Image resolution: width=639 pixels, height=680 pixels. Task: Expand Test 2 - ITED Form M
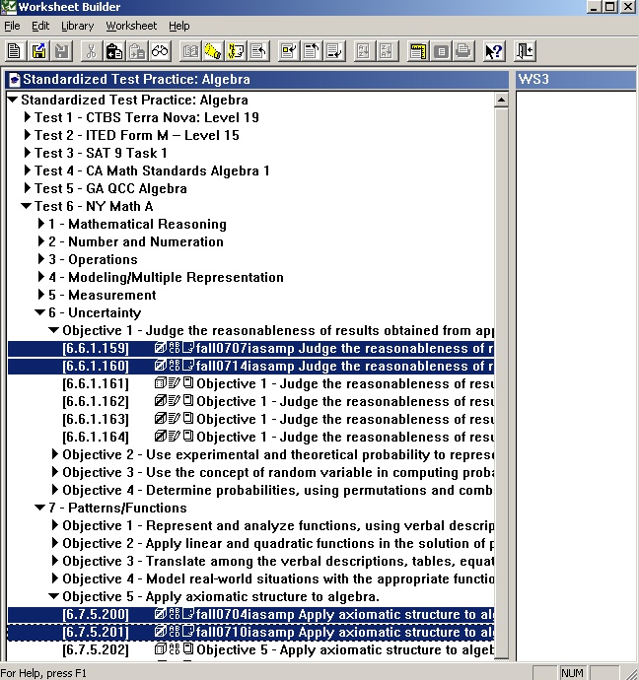click(27, 135)
